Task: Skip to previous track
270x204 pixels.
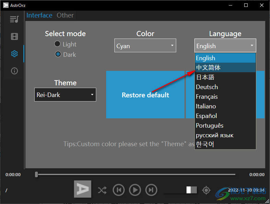Action: [x=119, y=190]
